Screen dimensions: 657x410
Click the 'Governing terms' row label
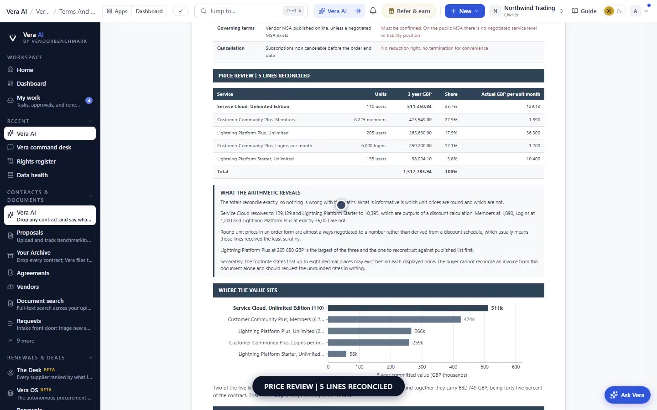point(236,28)
